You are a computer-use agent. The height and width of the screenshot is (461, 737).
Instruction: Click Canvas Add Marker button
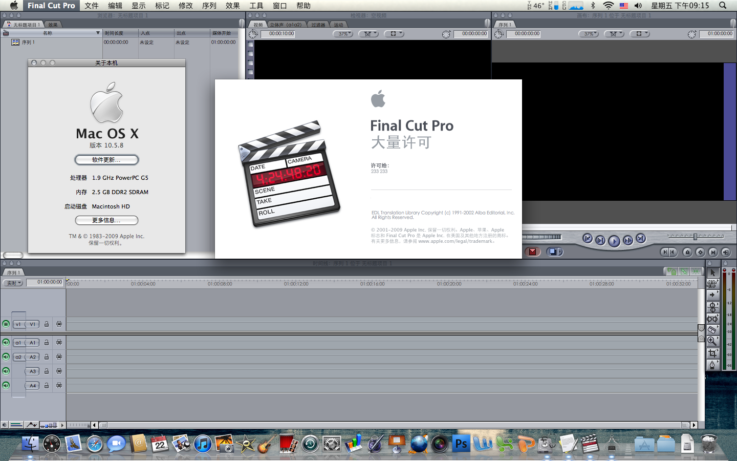click(687, 252)
